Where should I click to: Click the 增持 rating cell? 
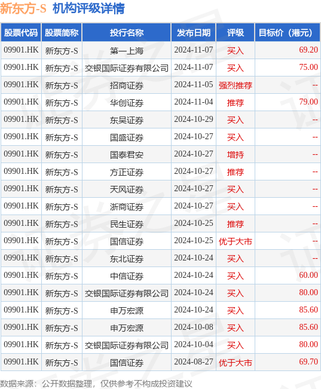point(236,155)
